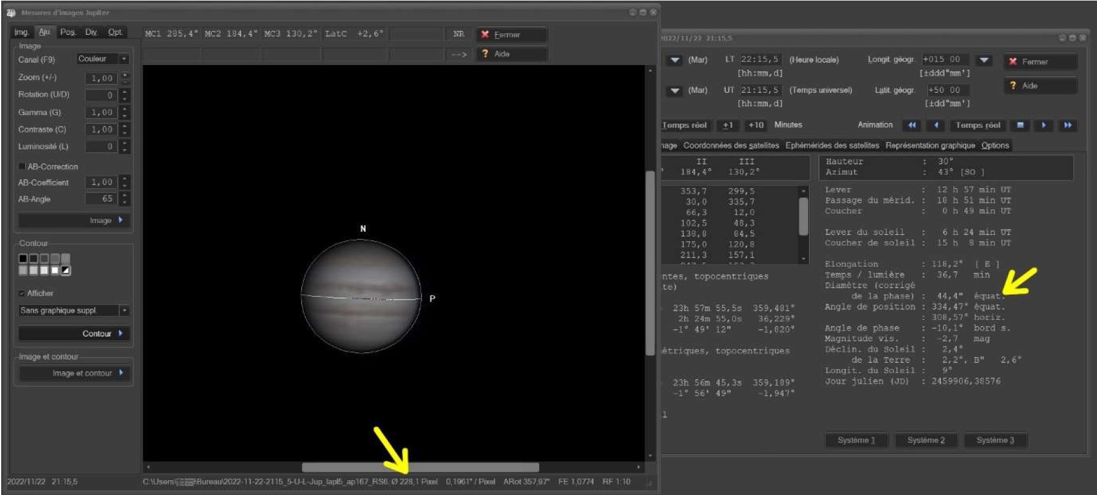The width and height of the screenshot is (1097, 495).
Task: Click the fast rewind animation button
Action: pyautogui.click(x=912, y=125)
